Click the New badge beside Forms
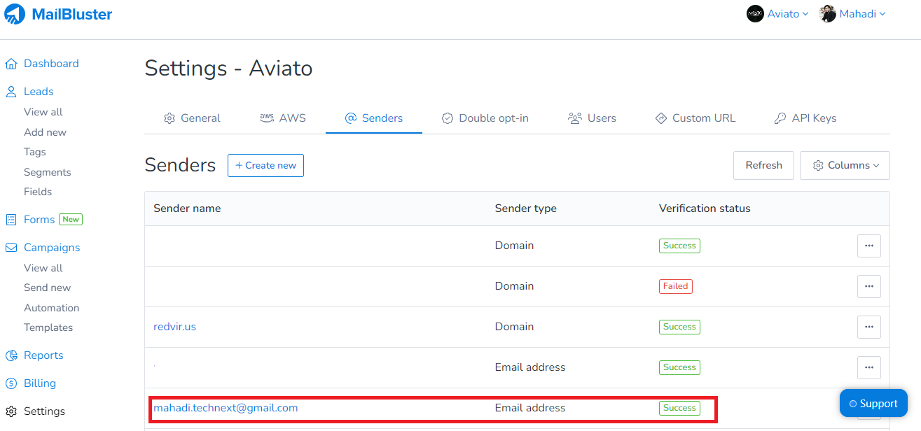Viewport: 921px width, 431px height. pos(71,220)
